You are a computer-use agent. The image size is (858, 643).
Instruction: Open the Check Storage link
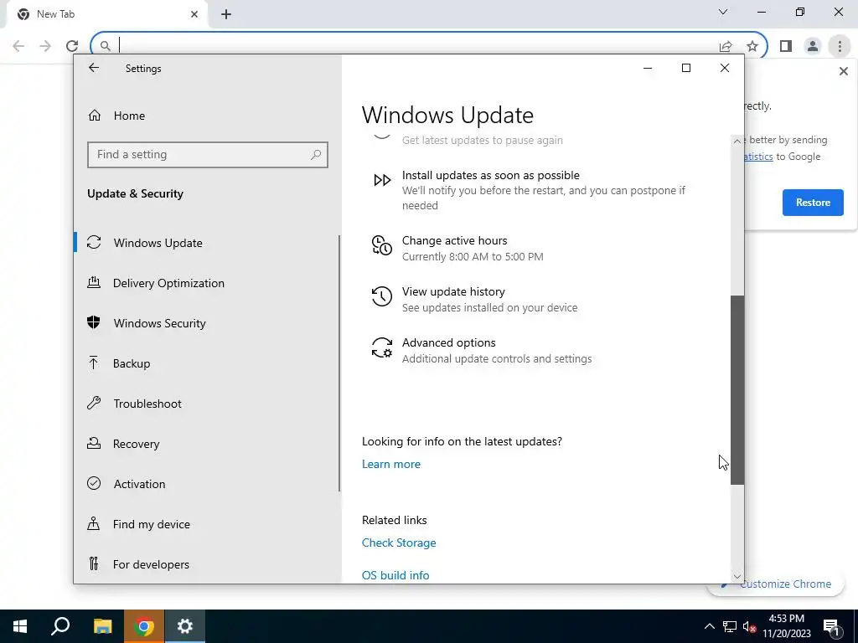(399, 543)
